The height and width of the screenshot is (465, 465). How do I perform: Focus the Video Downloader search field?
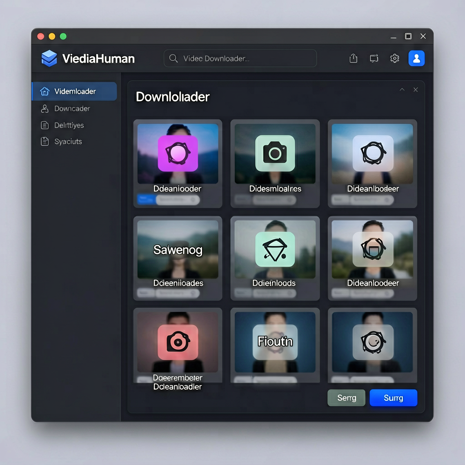240,59
